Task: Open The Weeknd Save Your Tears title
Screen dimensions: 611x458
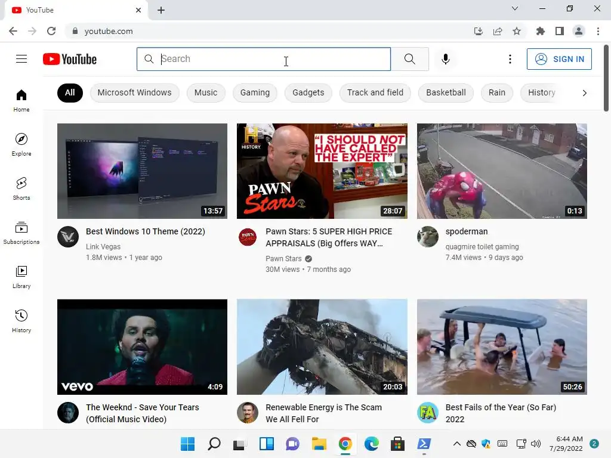Action: coord(142,413)
